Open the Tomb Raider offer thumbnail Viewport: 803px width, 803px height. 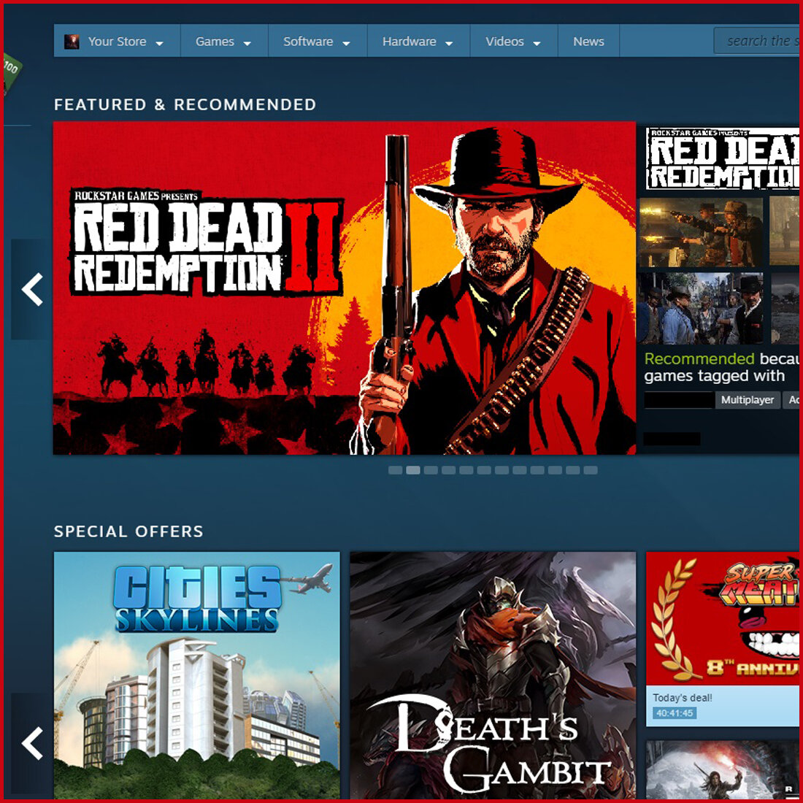click(x=723, y=769)
